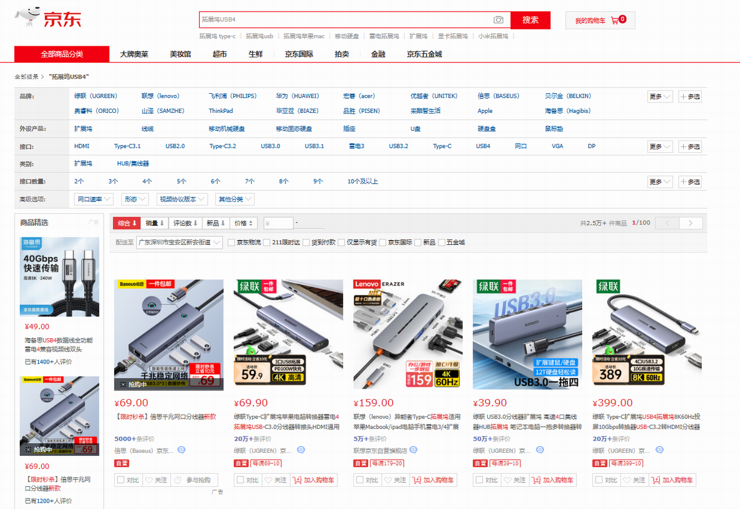Viewport: 740px width, 509px height.
Task: Open the 京东国际 navigation item
Action: (298, 54)
